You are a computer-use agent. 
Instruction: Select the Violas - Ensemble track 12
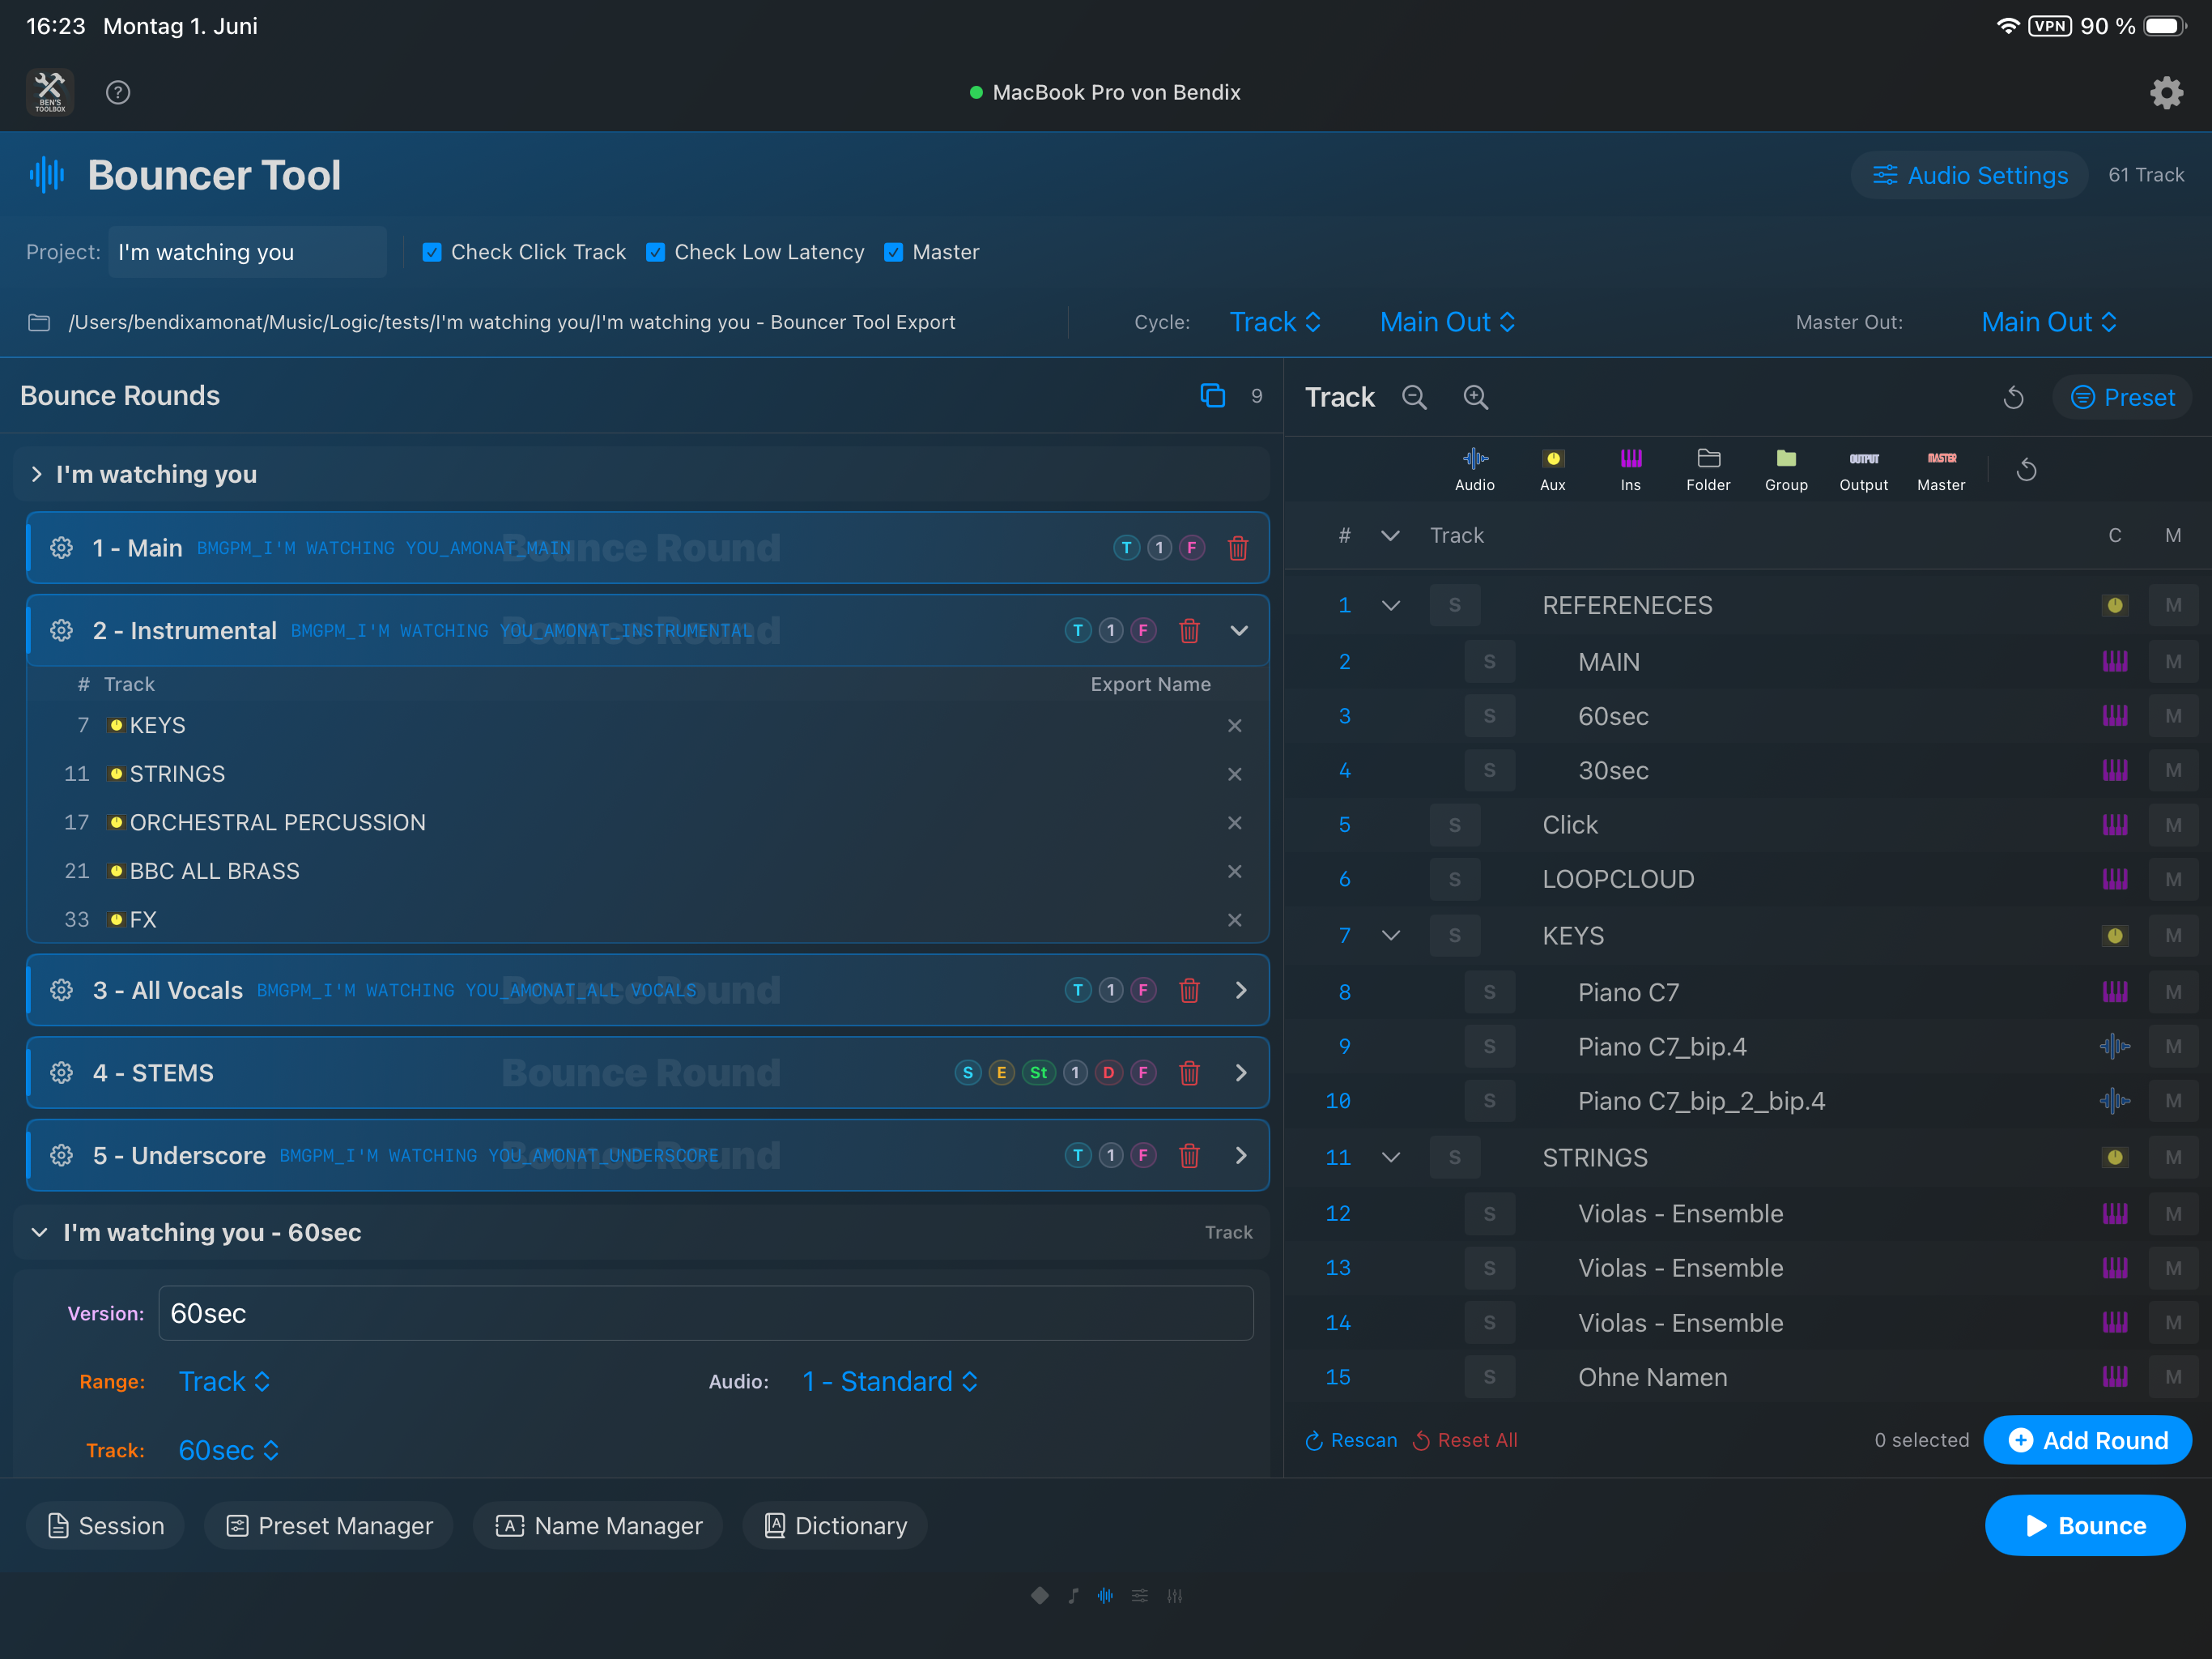[x=1681, y=1215]
